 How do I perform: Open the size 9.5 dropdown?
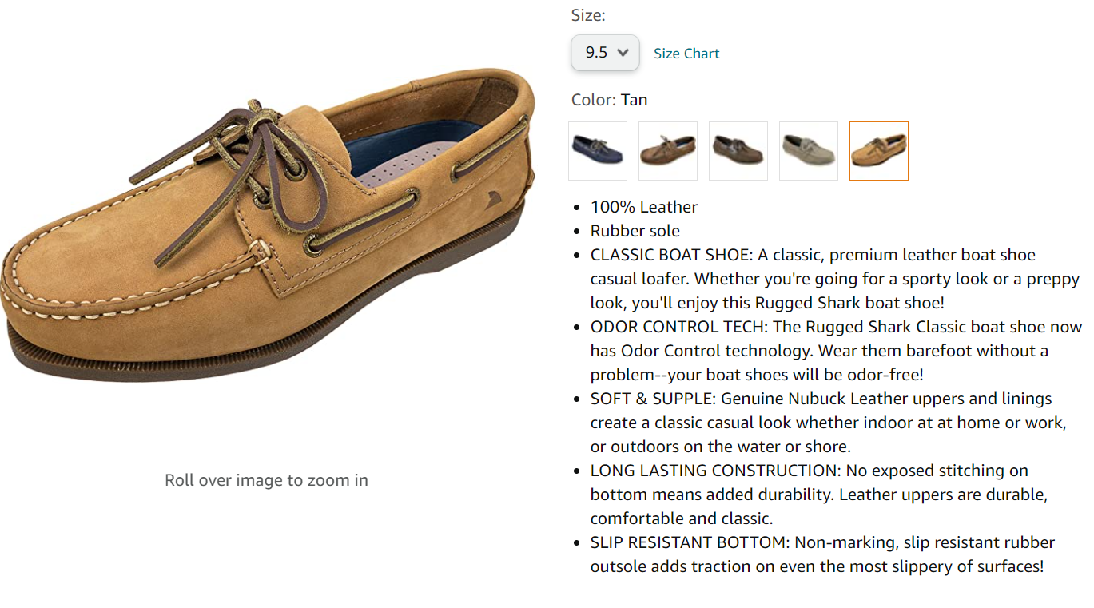[604, 53]
